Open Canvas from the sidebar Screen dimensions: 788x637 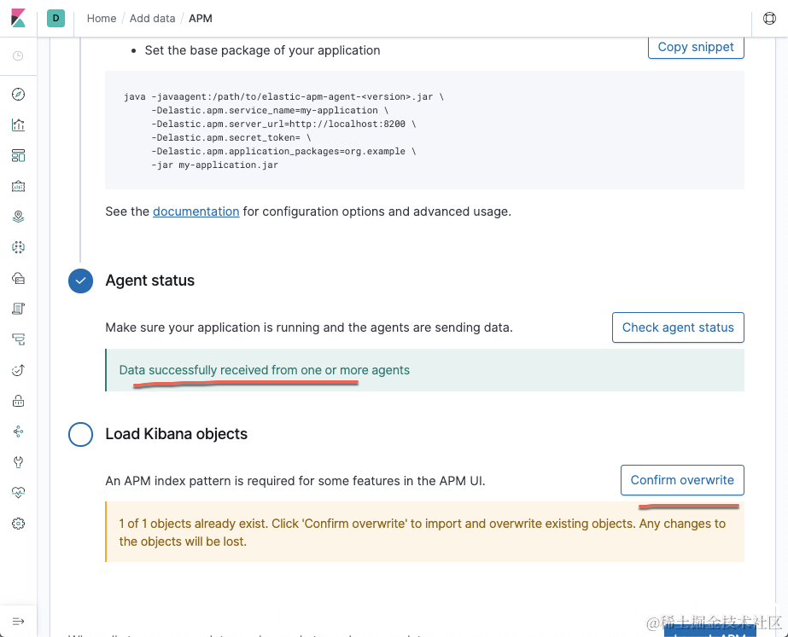(19, 186)
